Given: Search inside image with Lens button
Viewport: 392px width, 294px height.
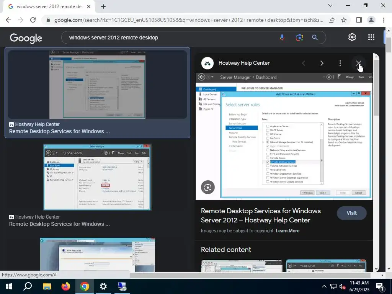Looking at the screenshot, I should point(208,187).
